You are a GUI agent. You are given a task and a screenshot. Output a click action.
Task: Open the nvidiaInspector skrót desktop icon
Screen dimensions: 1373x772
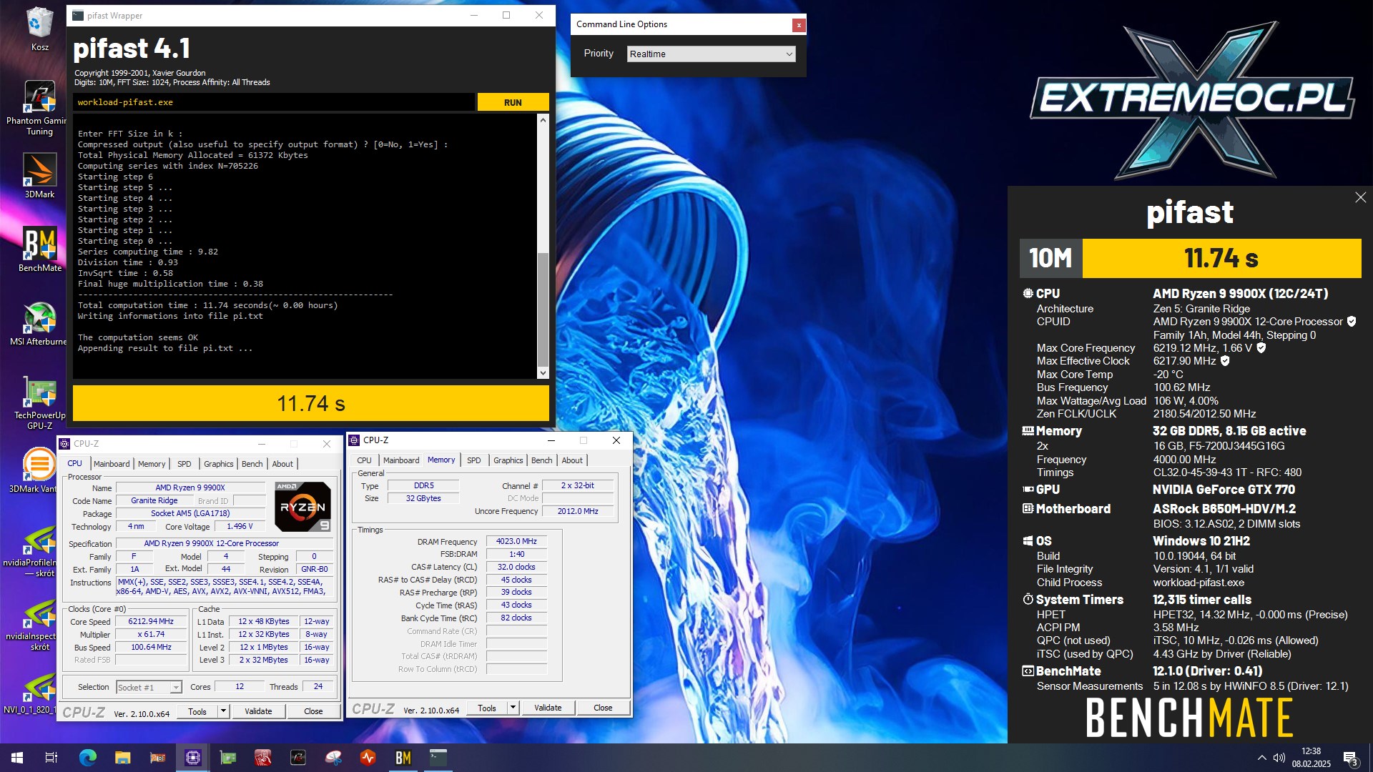click(39, 625)
